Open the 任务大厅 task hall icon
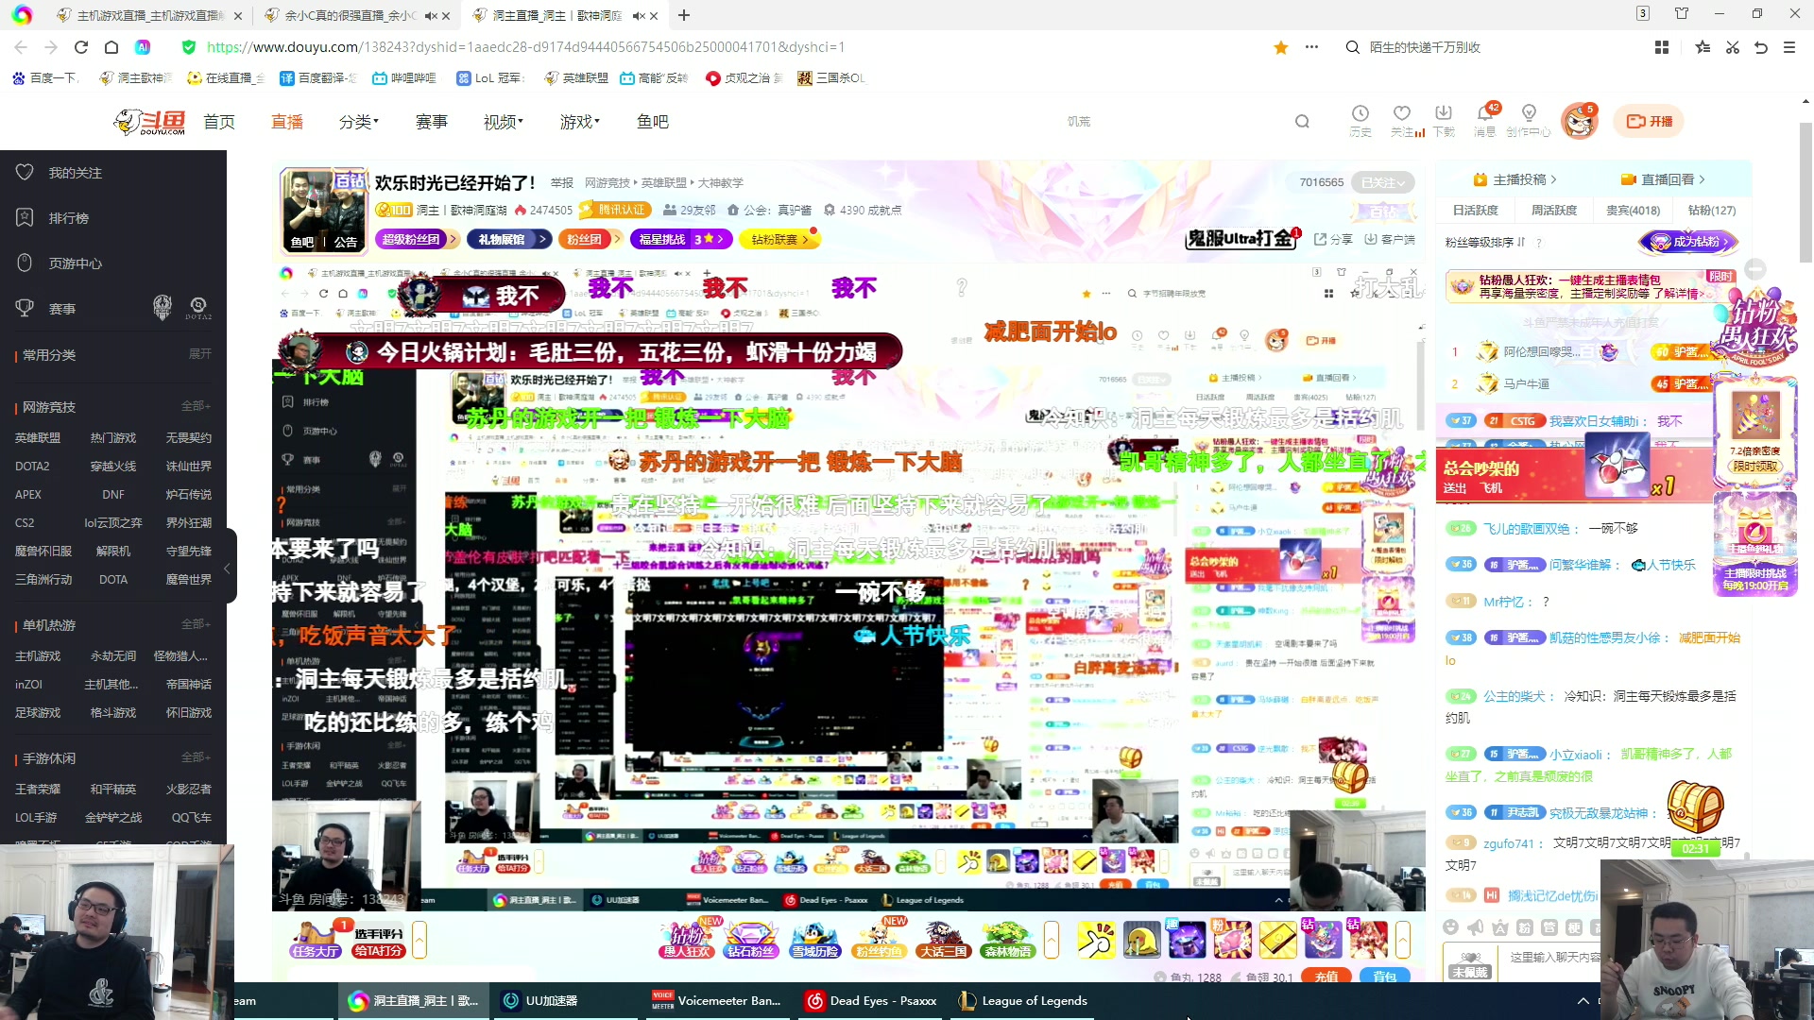The height and width of the screenshot is (1020, 1814). point(316,939)
